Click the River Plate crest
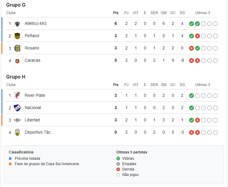Viewport: 228px width, 187px height. point(17,95)
